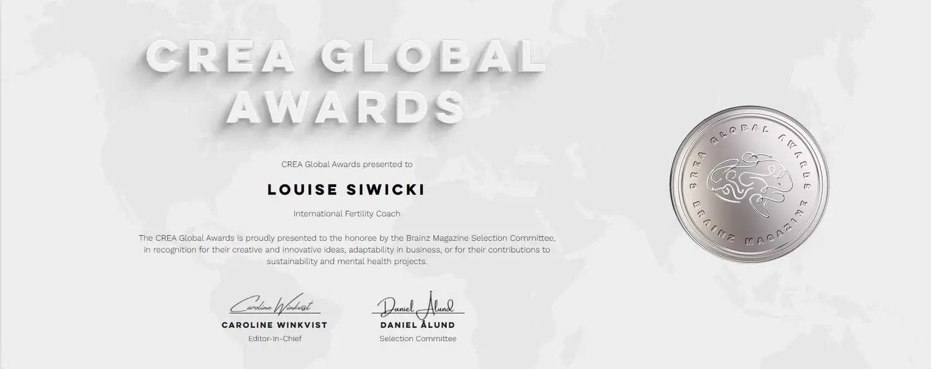
Task: Click the large 'AWARDS' heading word
Action: pyautogui.click(x=344, y=106)
